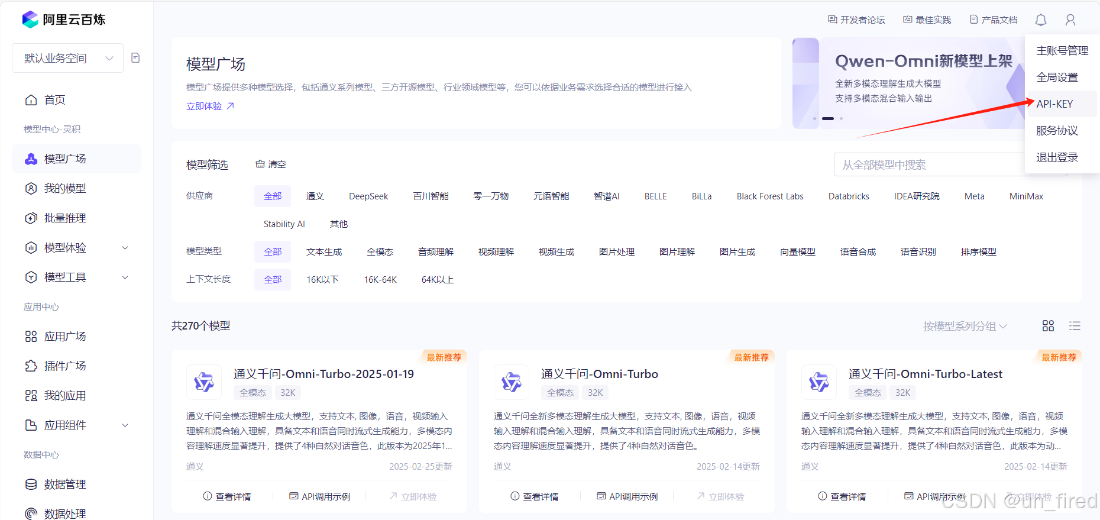Click the 通义千问-Omni-Turbo-Latest model logo icon
This screenshot has height=520, width=1100.
[x=819, y=382]
